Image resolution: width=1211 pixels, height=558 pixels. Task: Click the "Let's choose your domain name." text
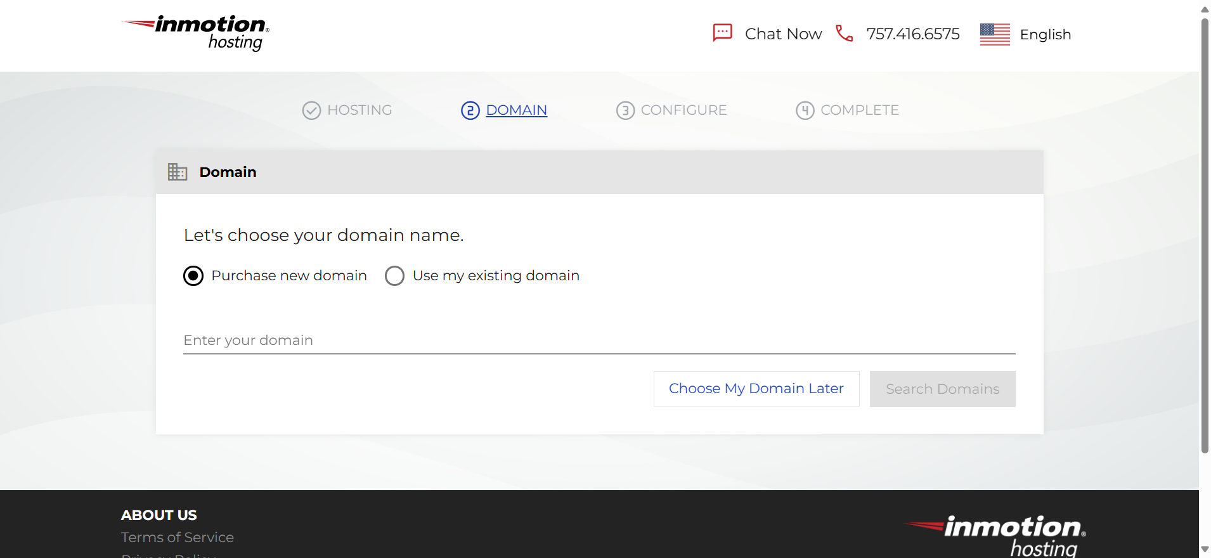pos(323,235)
